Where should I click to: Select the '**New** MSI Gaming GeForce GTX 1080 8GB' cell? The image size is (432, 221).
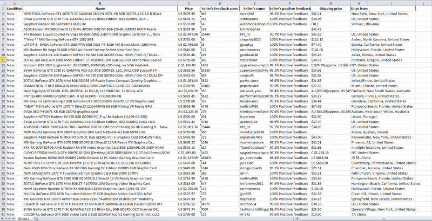(100, 39)
